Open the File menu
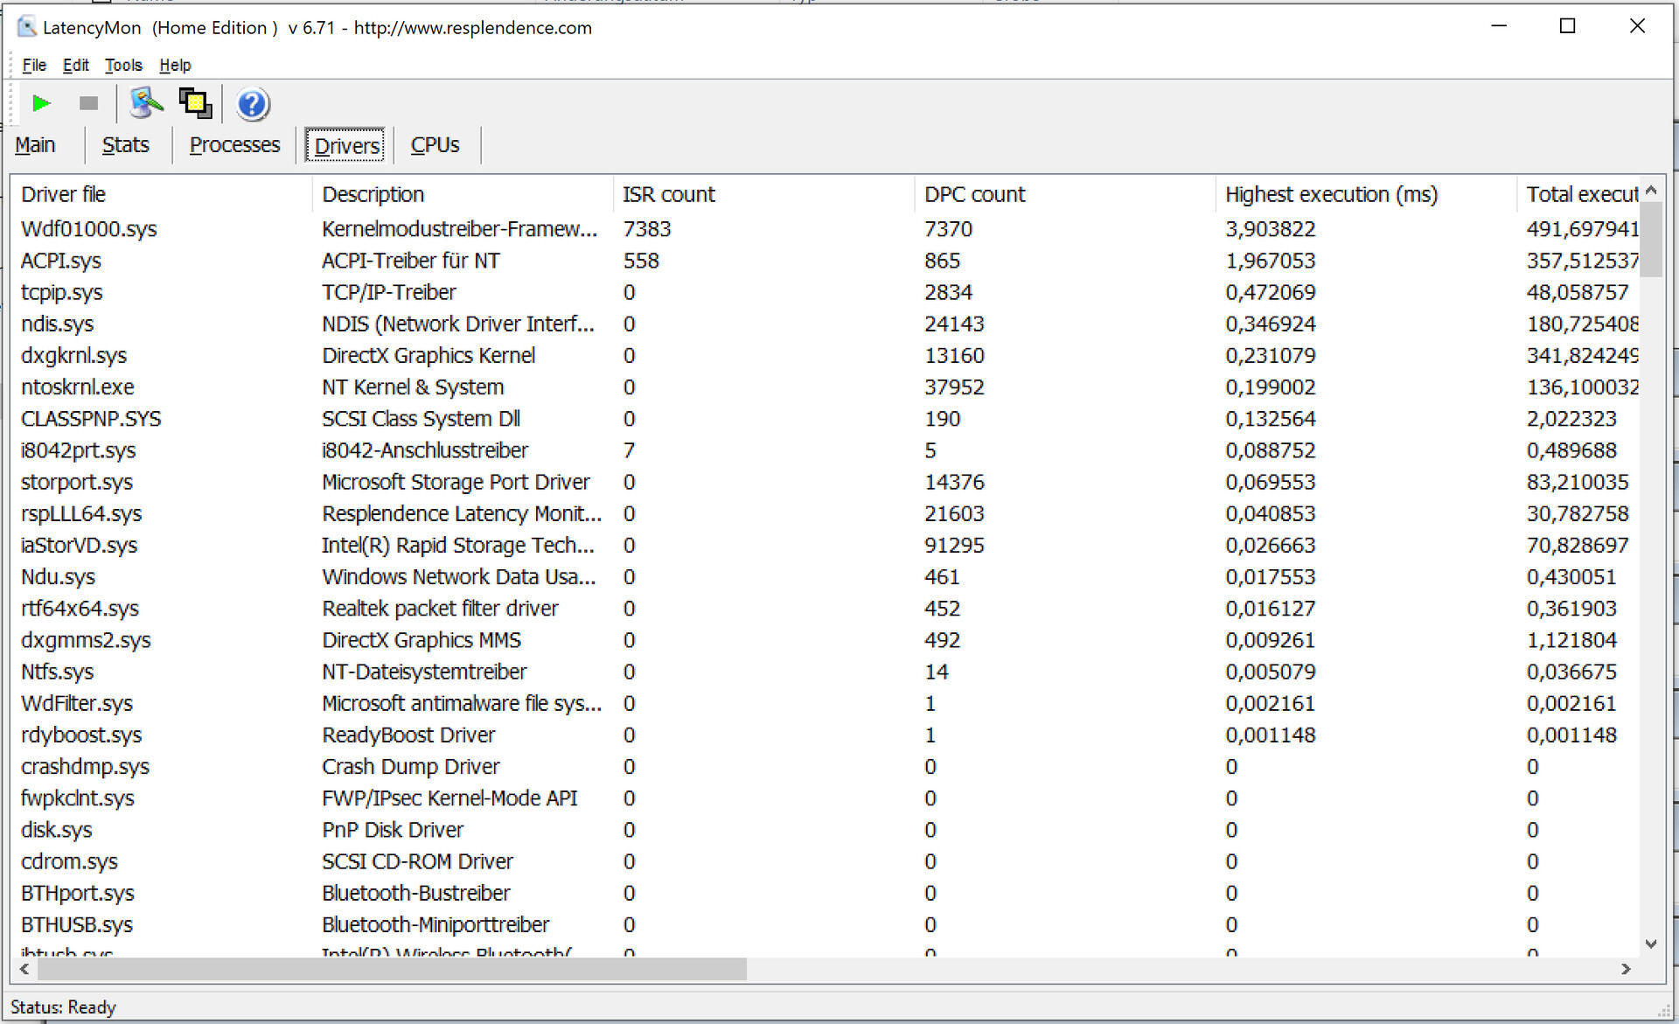This screenshot has width=1679, height=1024. pyautogui.click(x=34, y=65)
